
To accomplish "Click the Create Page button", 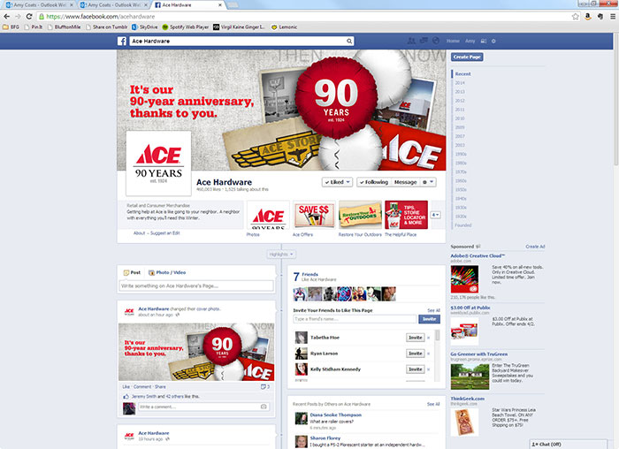I will (x=467, y=57).
